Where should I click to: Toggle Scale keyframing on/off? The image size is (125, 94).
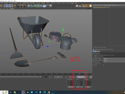(80, 77)
